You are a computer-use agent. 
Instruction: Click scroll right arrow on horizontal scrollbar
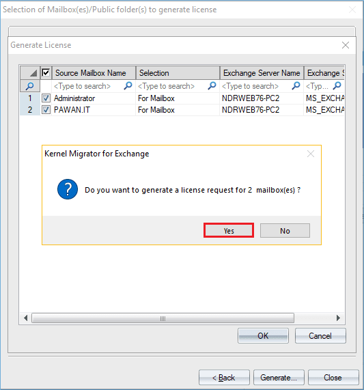coord(338,318)
